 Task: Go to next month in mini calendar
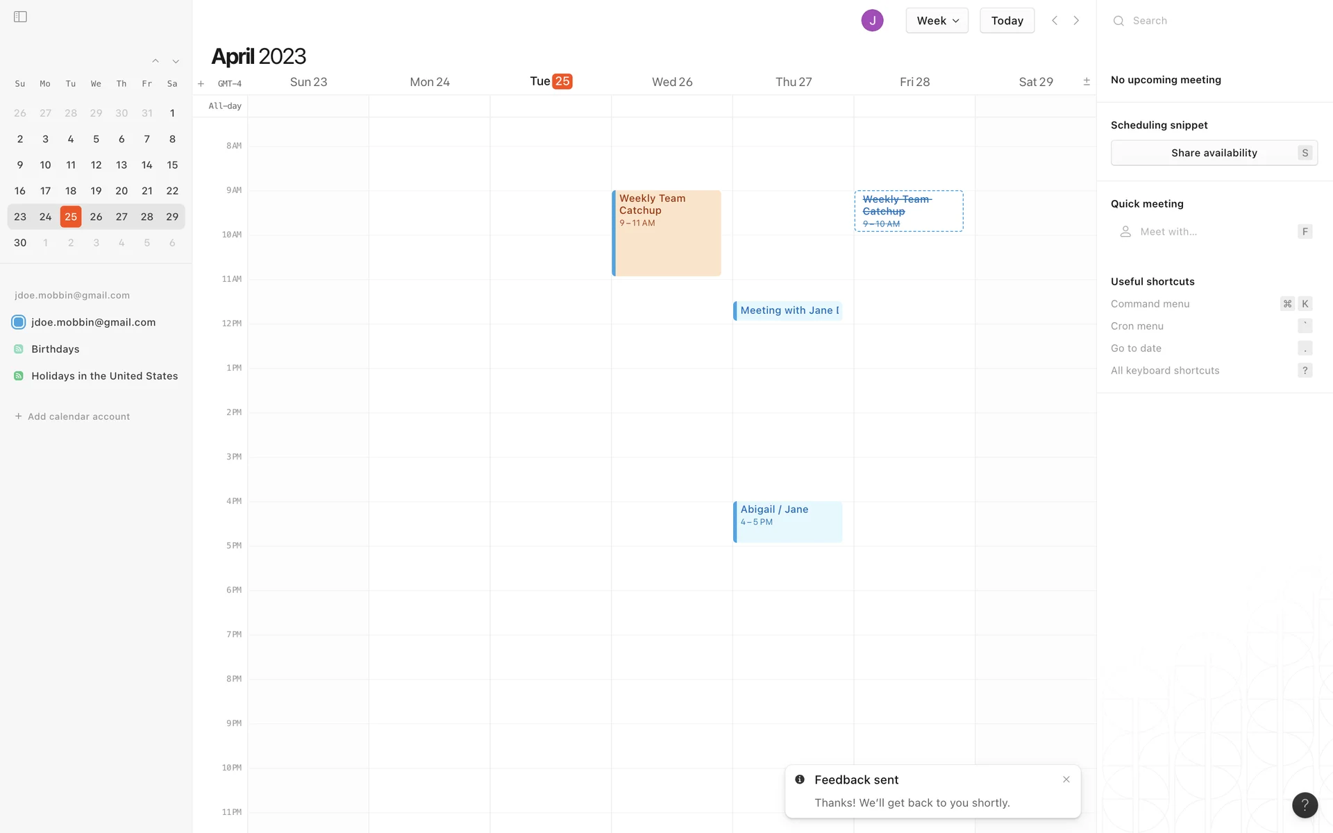point(176,61)
